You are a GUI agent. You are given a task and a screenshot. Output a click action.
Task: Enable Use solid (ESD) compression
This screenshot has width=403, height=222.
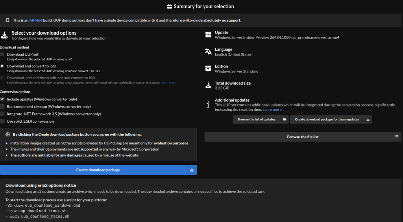(2, 121)
